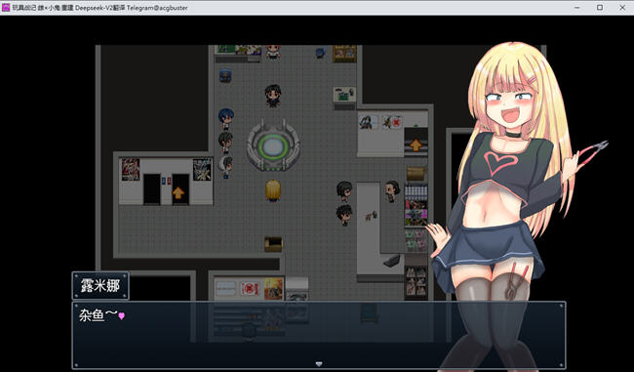Click the NPC behind the shop counter
This screenshot has width=634, height=372.
pos(392,191)
